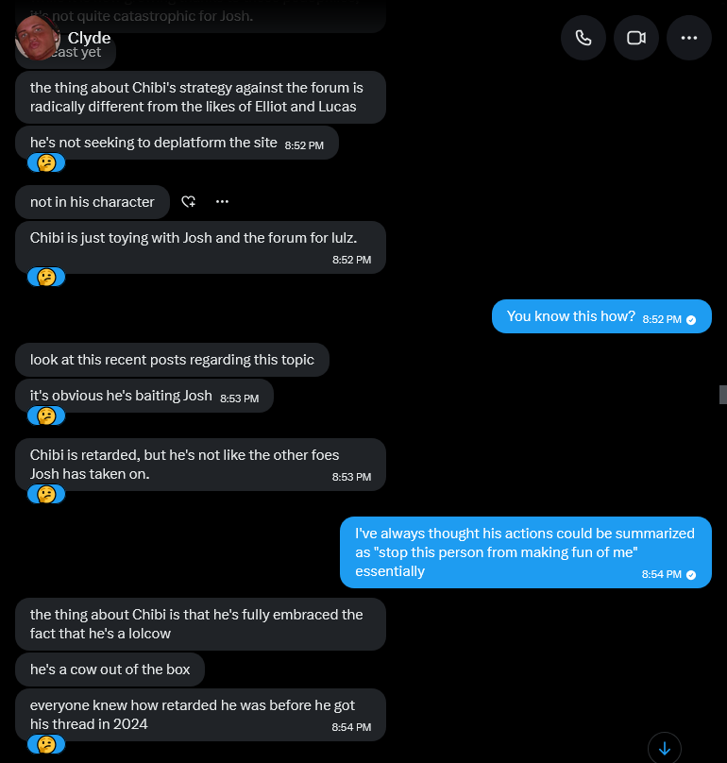Click sent checkmark on 'essentially' message
Image resolution: width=727 pixels, height=763 pixels.
[x=691, y=575]
